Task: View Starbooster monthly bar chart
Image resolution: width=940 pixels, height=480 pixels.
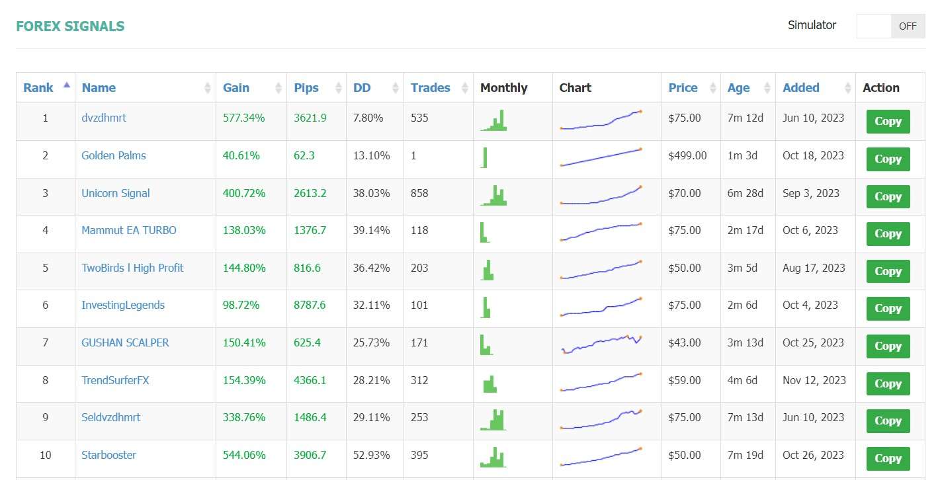Action: tap(493, 457)
